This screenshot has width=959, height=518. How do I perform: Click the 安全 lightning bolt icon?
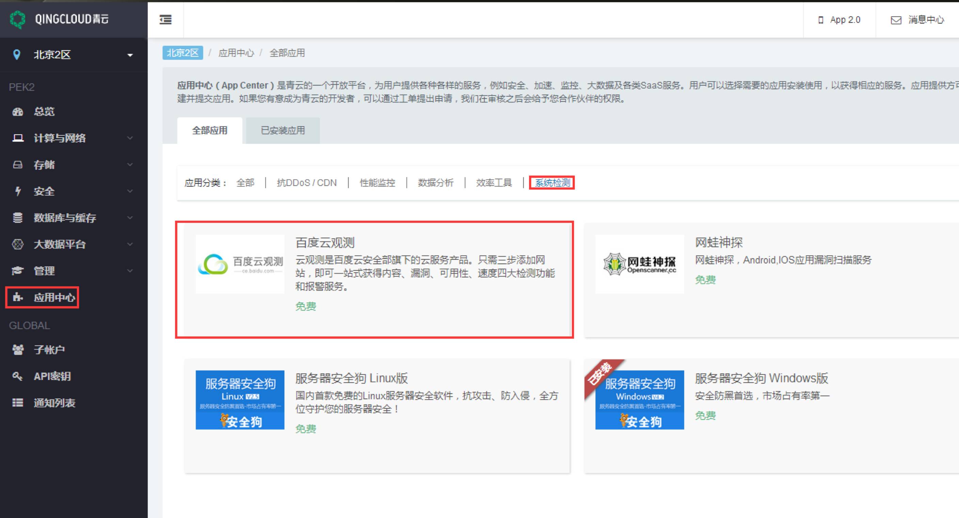(x=17, y=191)
